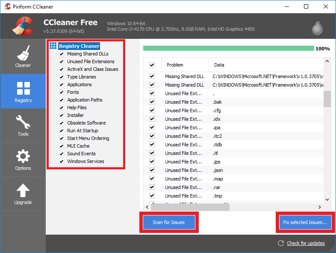Click the vertical scrollbar down arrow in results
This screenshot has height=253, width=336.
pyautogui.click(x=327, y=199)
